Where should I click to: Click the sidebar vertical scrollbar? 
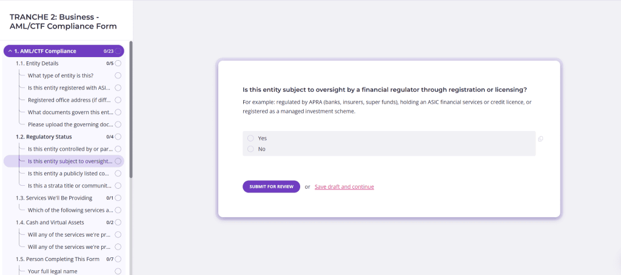click(131, 109)
